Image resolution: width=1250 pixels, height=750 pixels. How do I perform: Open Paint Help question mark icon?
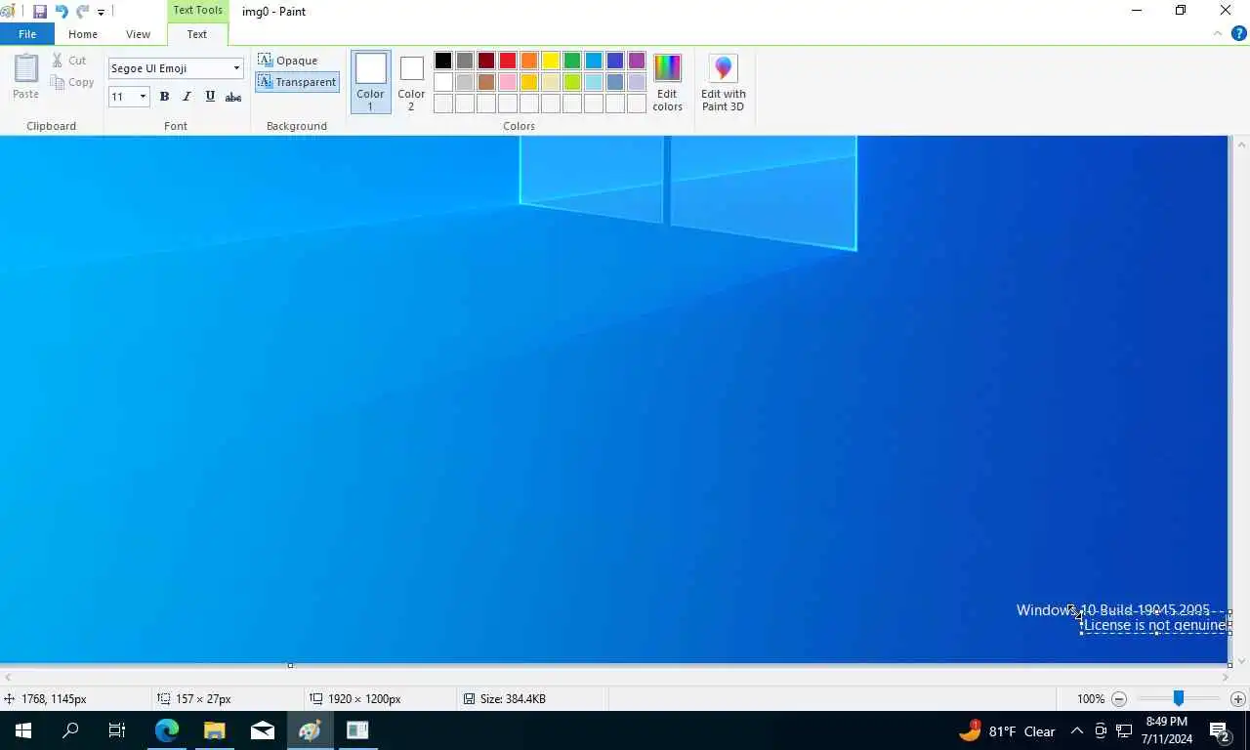click(x=1239, y=33)
